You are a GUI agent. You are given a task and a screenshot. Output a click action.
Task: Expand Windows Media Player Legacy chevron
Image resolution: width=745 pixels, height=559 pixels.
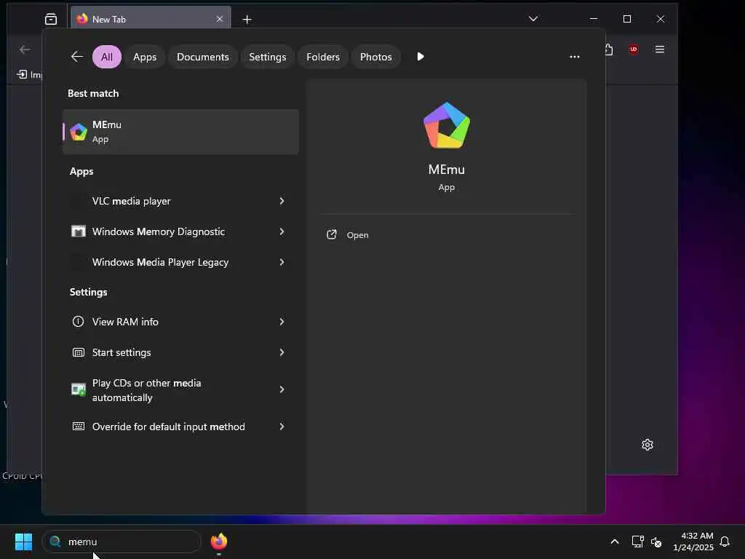point(282,262)
